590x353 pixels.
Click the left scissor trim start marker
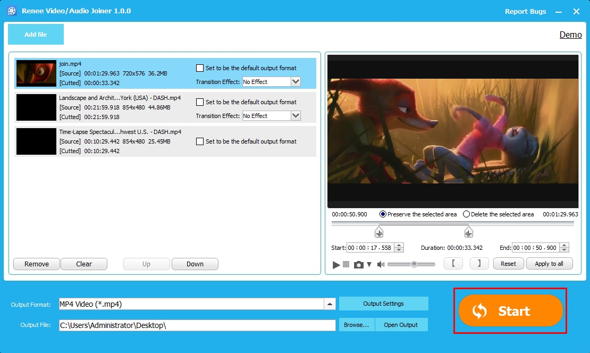coord(378,232)
